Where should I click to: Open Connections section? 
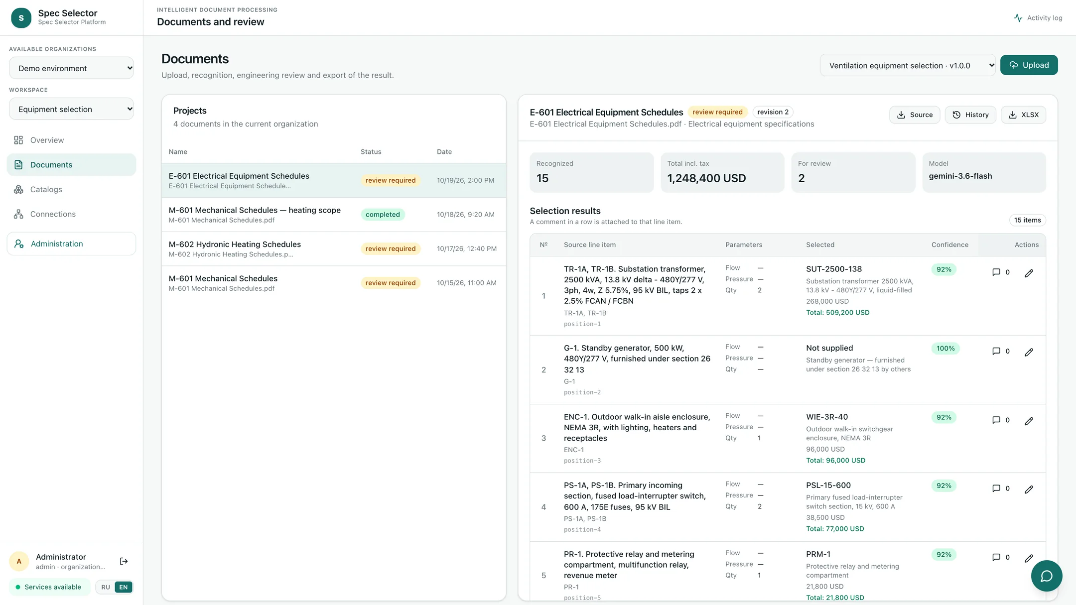(x=71, y=214)
